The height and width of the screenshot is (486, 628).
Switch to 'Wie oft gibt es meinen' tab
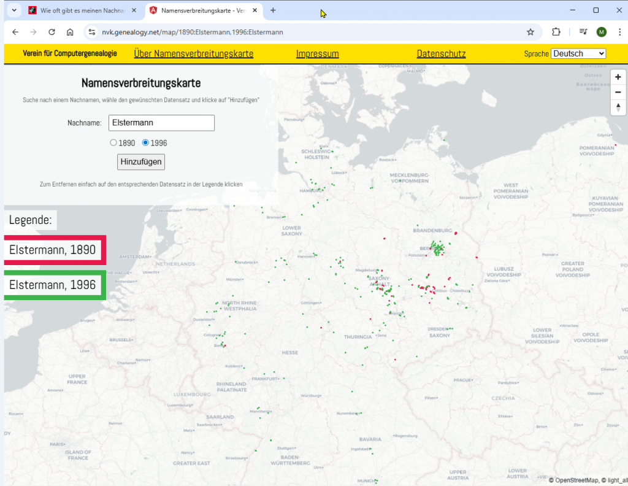[80, 10]
